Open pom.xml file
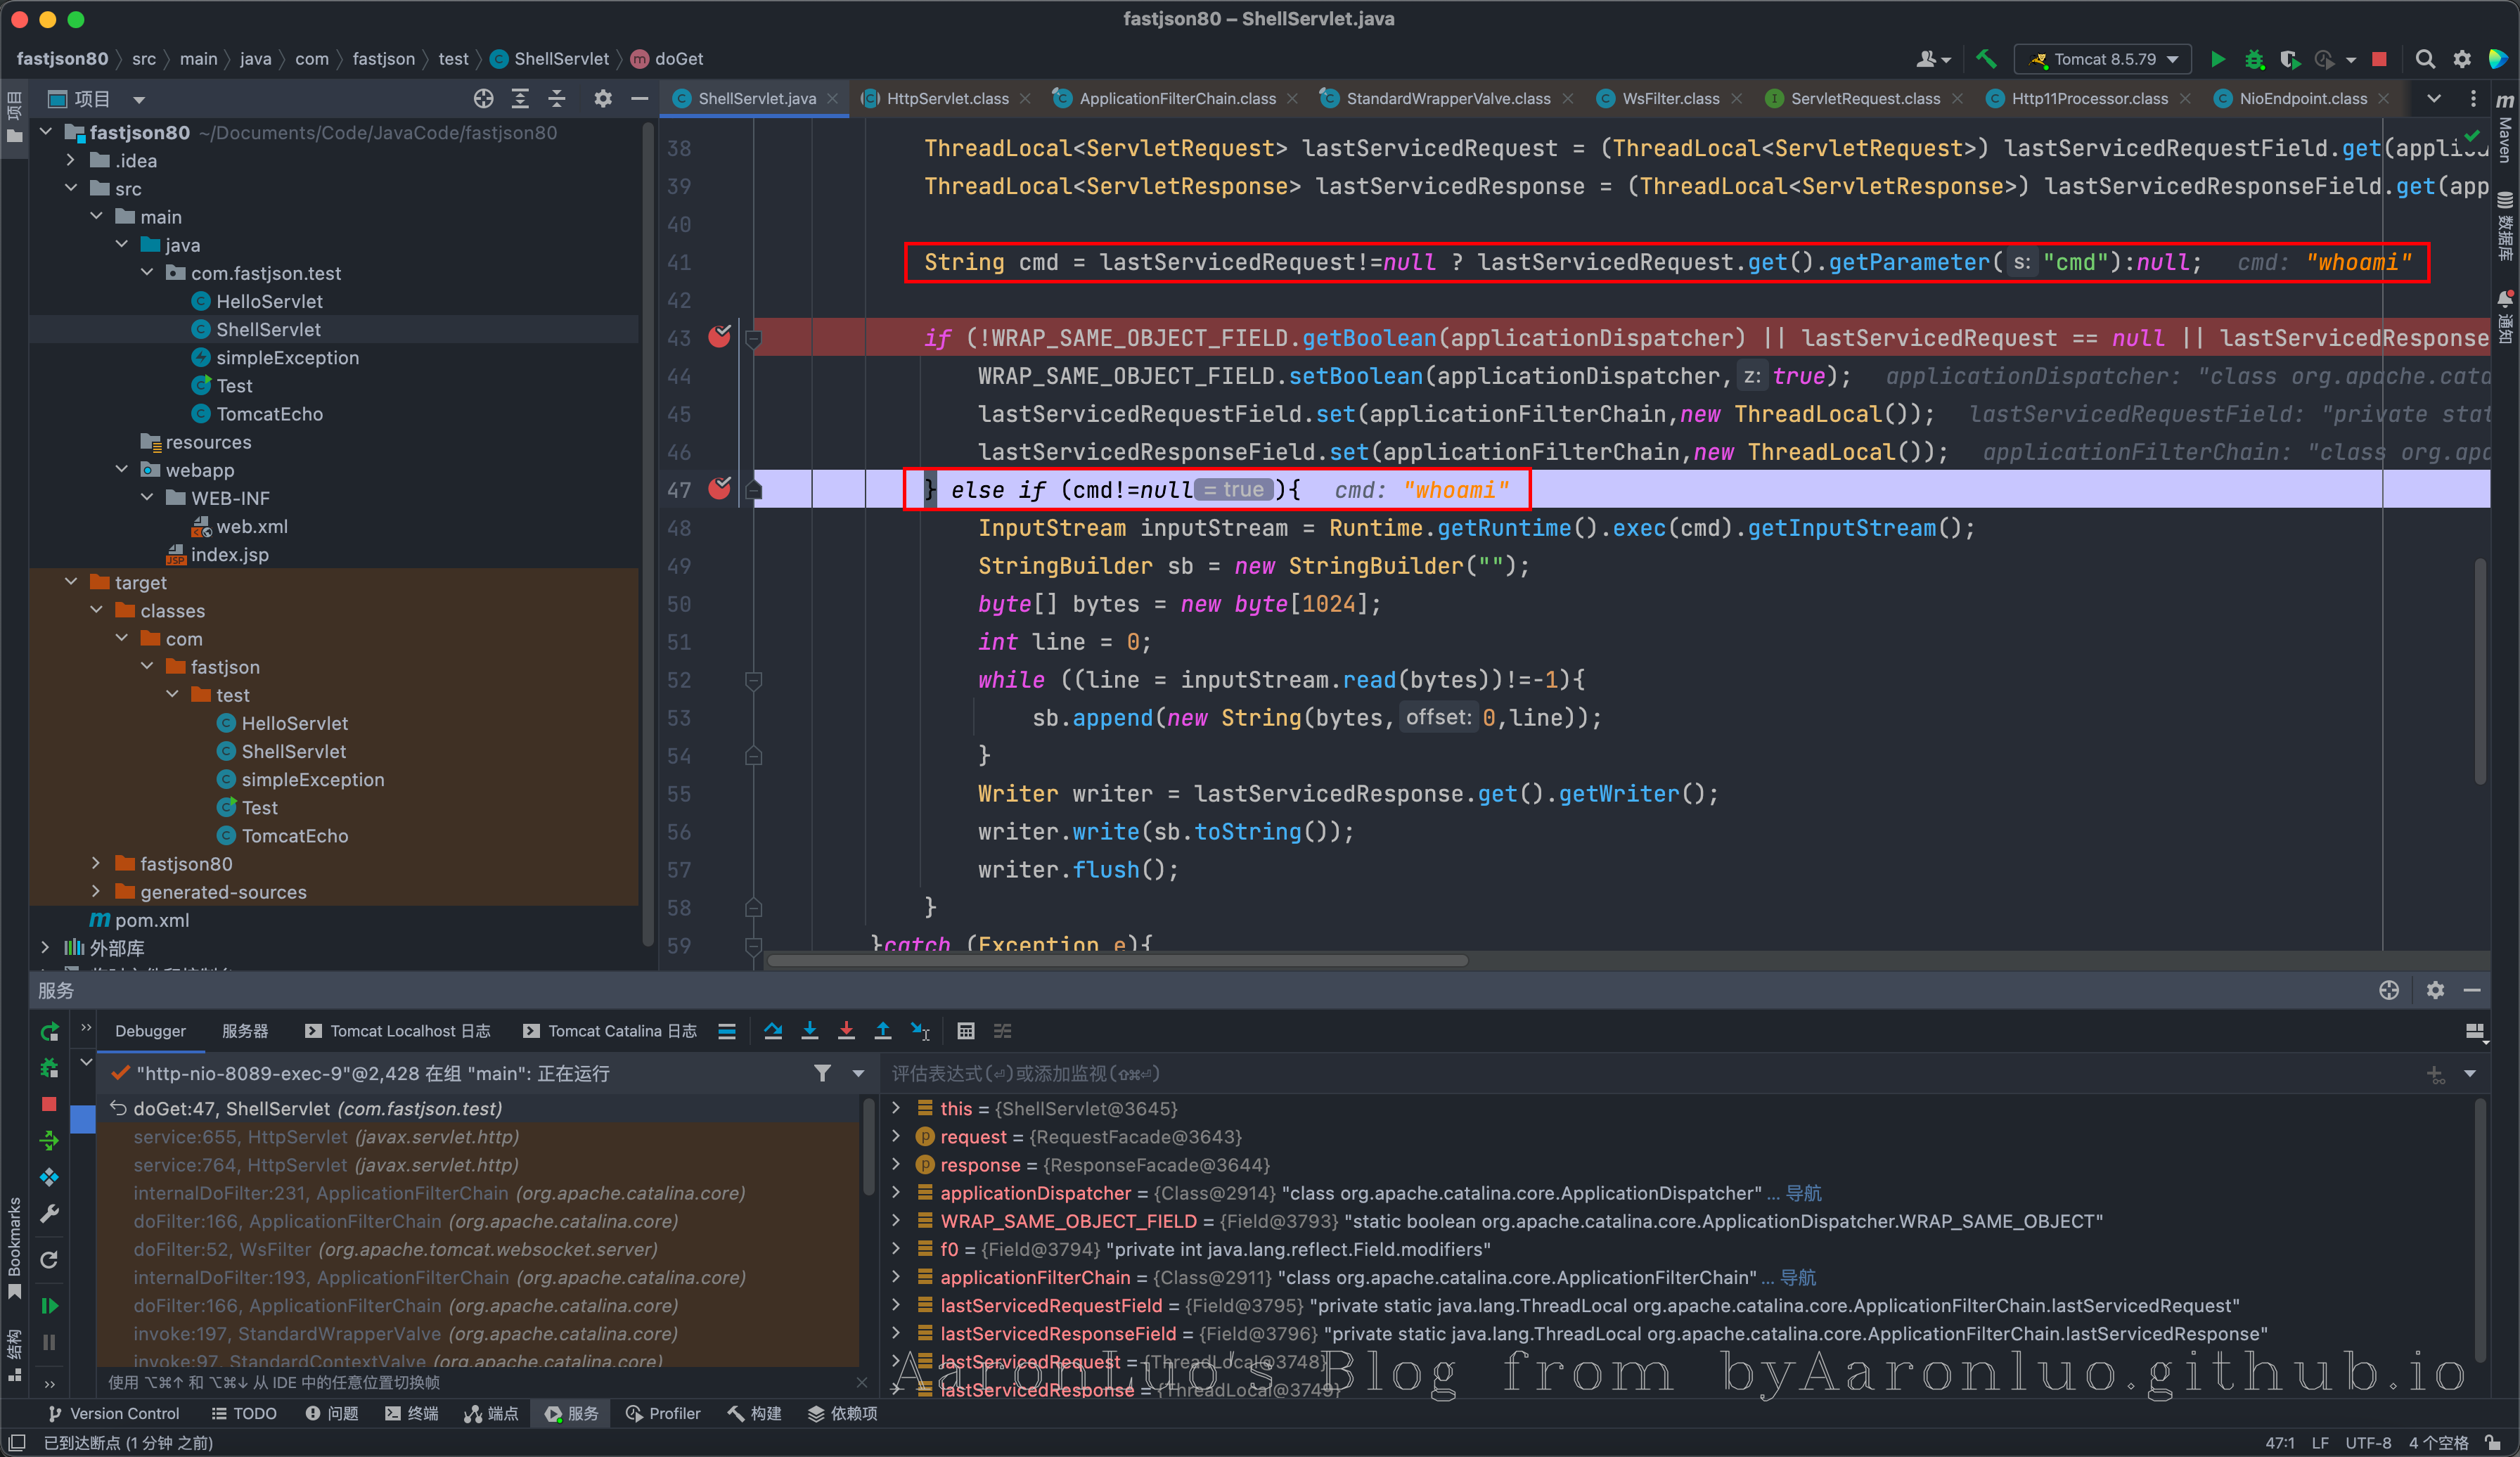This screenshot has width=2520, height=1457. point(151,920)
